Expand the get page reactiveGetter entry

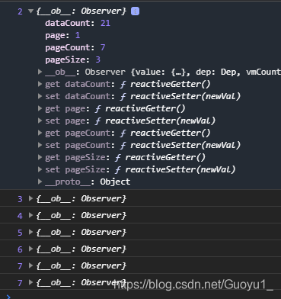point(40,108)
